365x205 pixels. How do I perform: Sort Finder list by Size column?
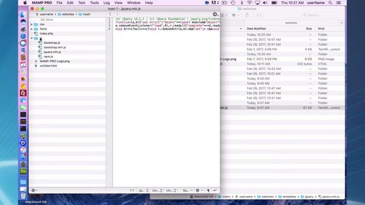pyautogui.click(x=309, y=28)
